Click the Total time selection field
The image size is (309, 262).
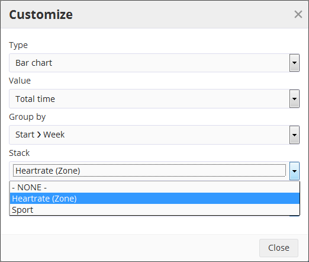tap(149, 99)
